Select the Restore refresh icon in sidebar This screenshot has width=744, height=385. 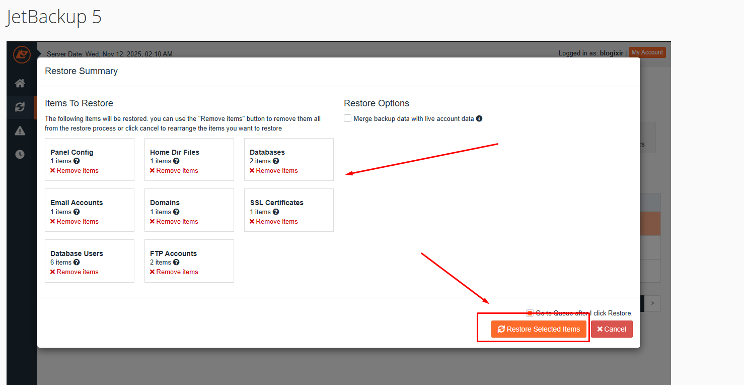click(x=20, y=107)
